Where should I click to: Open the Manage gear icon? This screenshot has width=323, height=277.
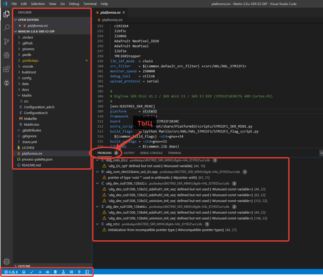pos(6,262)
